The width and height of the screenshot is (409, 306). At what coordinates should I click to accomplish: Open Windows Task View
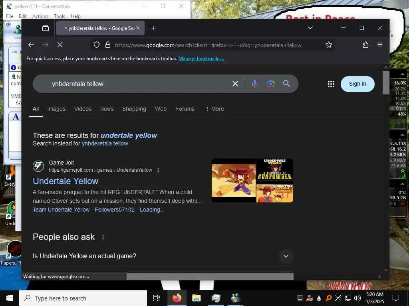(156, 298)
